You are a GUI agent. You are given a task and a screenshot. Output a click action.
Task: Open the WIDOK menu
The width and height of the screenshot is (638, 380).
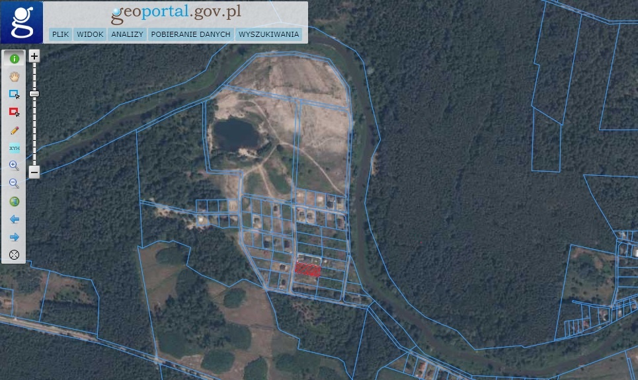tap(91, 34)
